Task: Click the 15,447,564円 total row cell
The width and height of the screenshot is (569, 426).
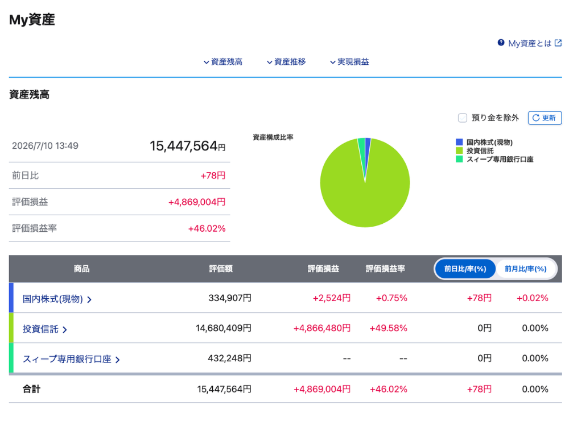Action: [224, 390]
